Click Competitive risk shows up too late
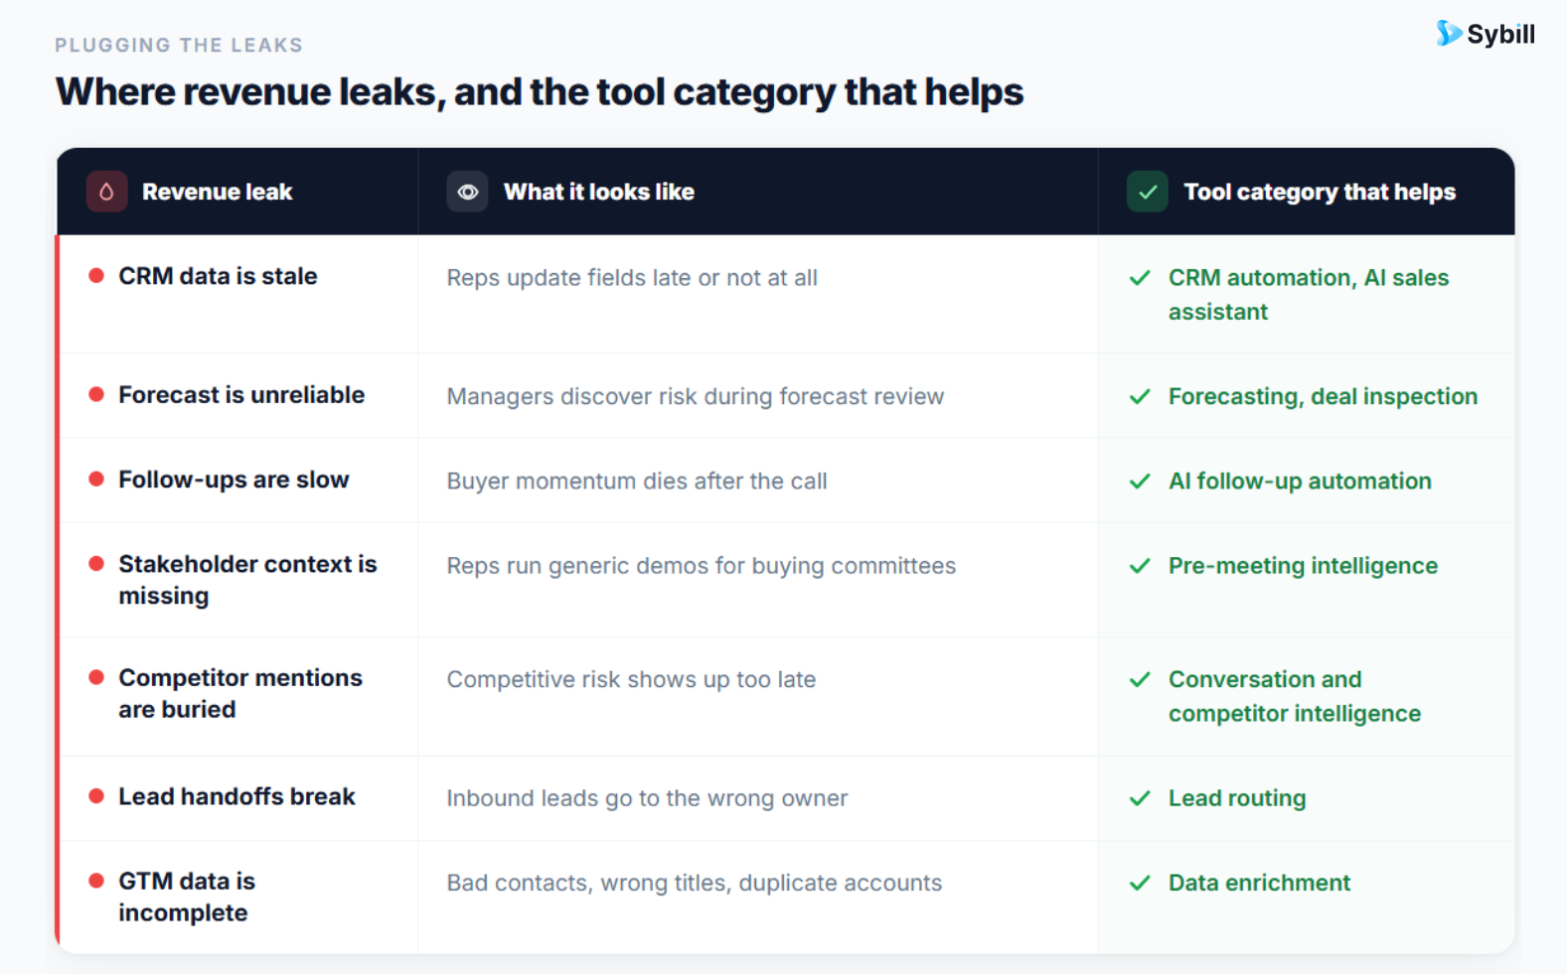Image resolution: width=1567 pixels, height=974 pixels. click(631, 680)
